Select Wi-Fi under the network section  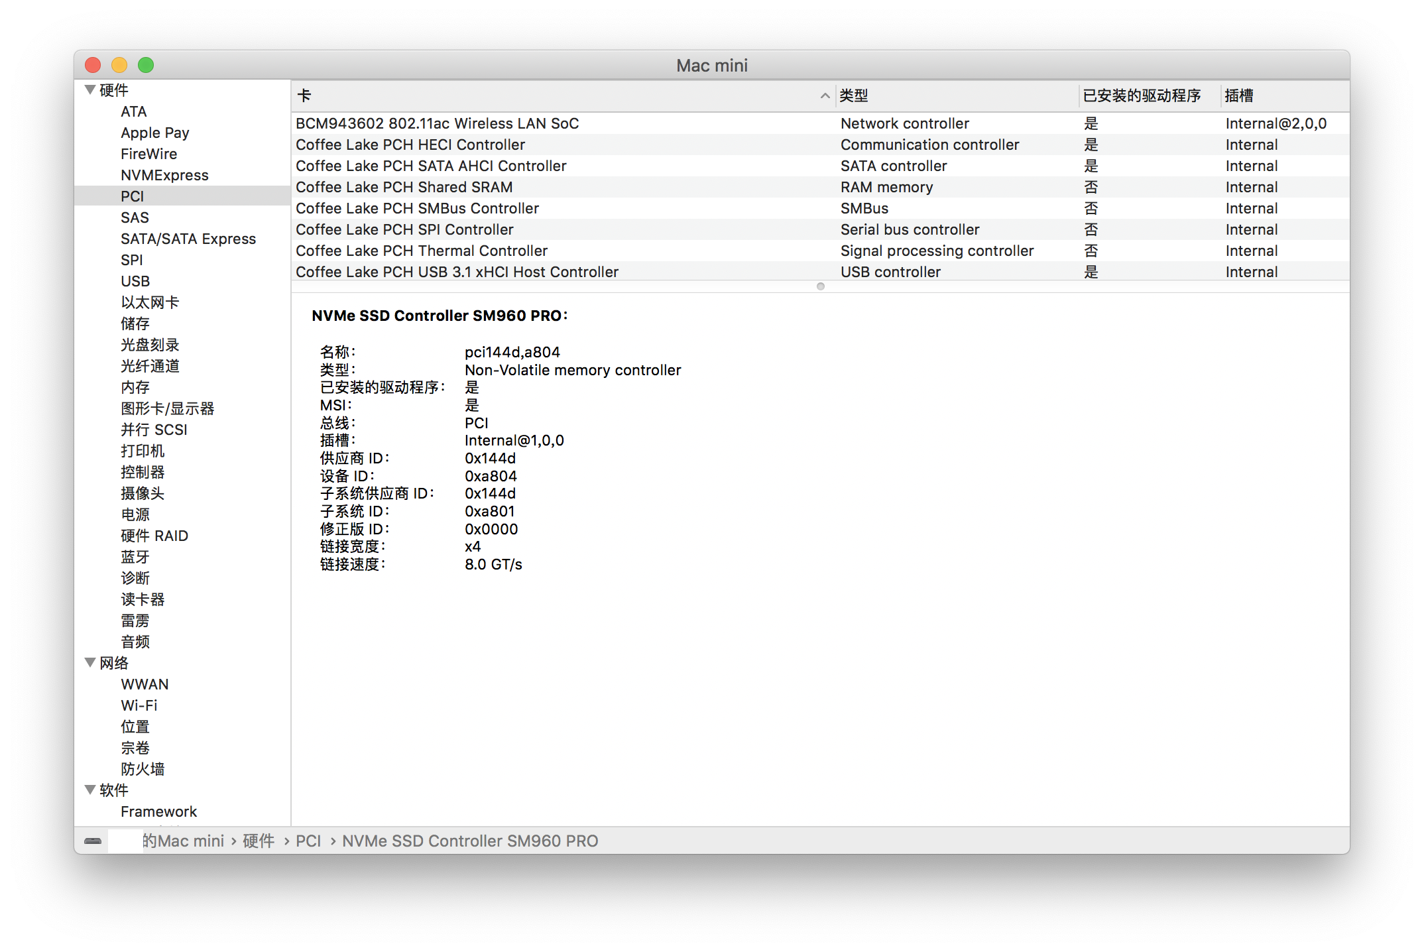pyautogui.click(x=139, y=705)
